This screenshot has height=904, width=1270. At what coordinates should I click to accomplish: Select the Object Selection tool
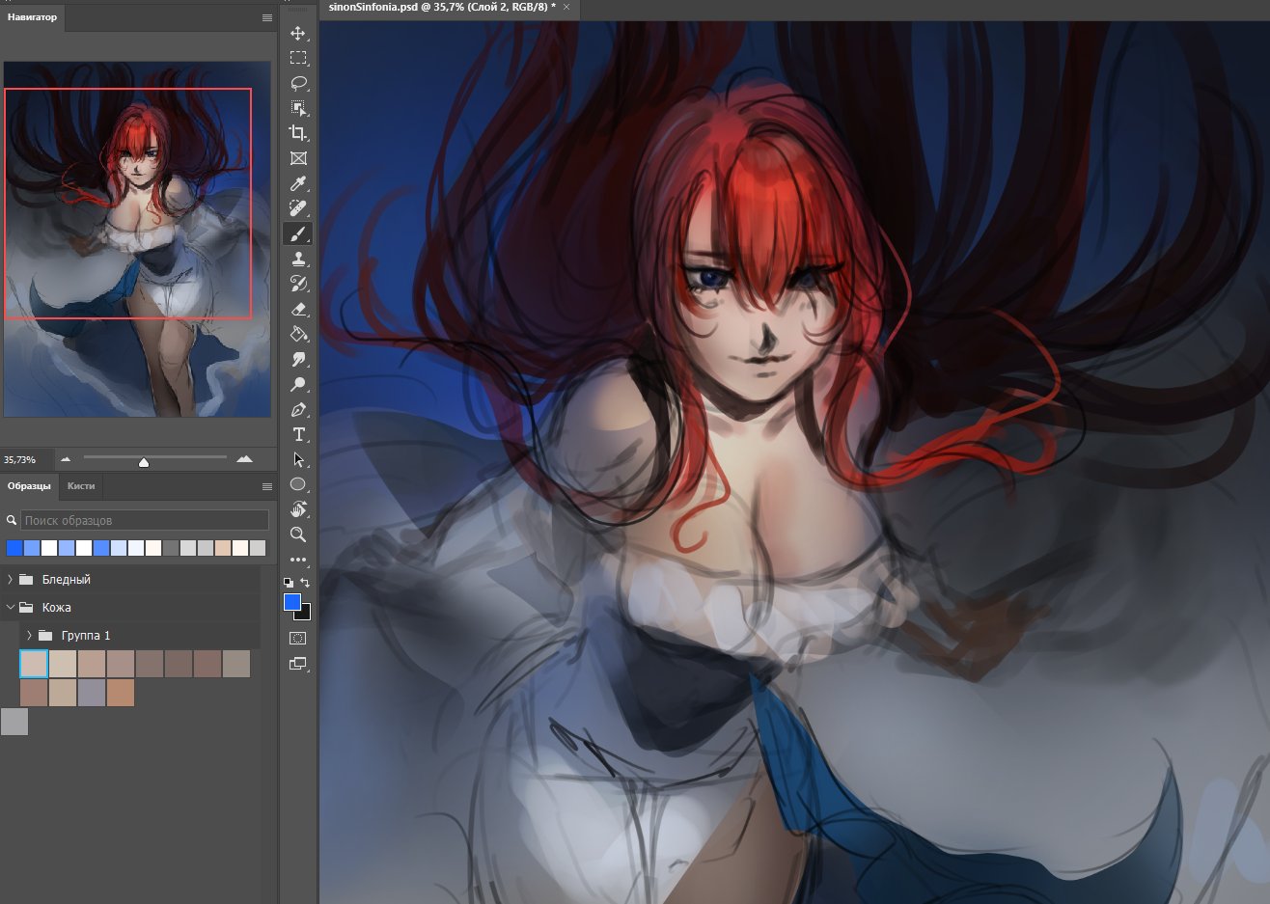coord(298,108)
